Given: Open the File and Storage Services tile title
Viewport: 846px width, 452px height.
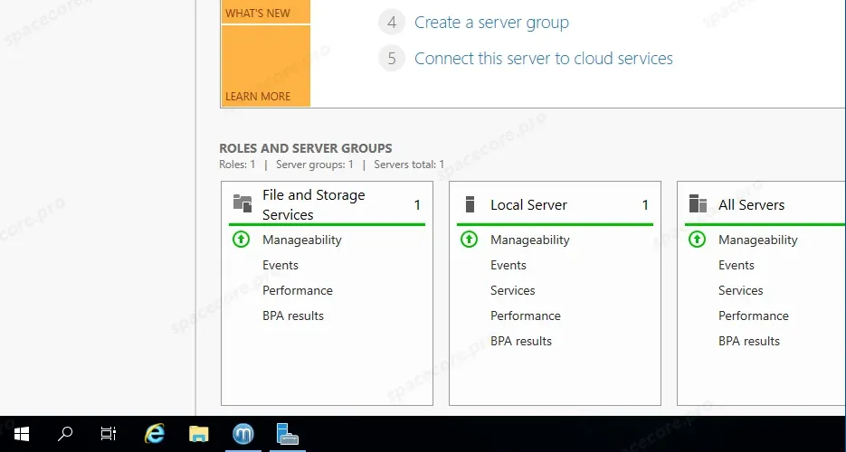Looking at the screenshot, I should click(313, 204).
